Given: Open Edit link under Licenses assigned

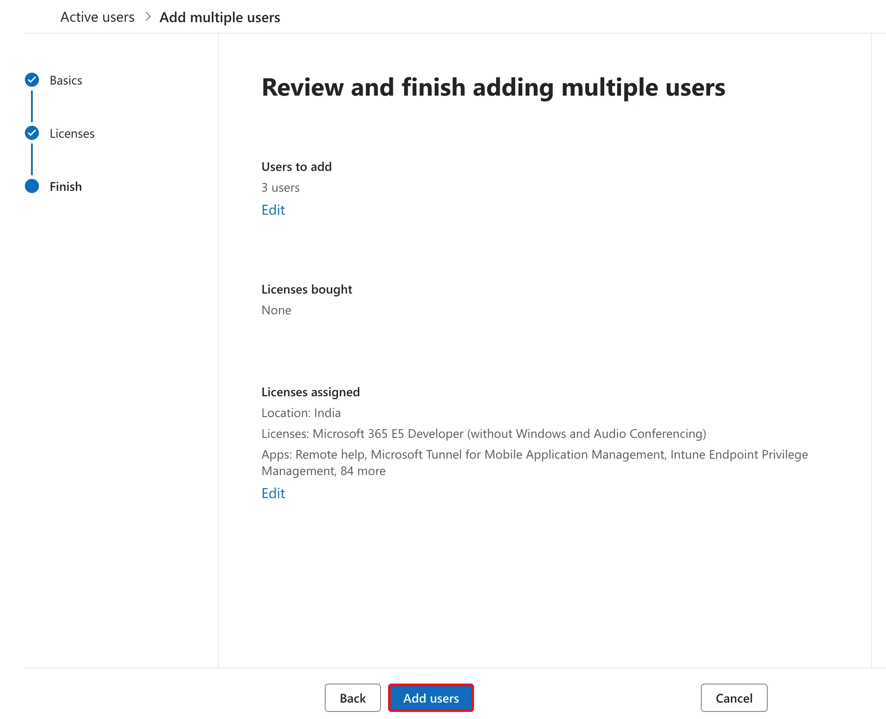Looking at the screenshot, I should pos(273,493).
